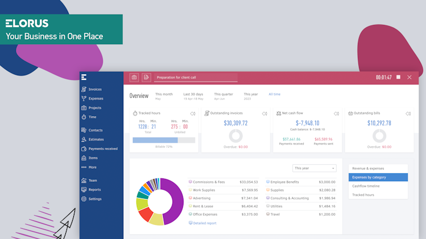Screen dimensions: 426x239
Task: Click the Outstanding invoices card icon
Action: click(x=207, y=113)
